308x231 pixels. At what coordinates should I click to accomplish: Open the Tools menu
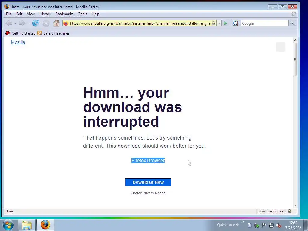click(82, 14)
